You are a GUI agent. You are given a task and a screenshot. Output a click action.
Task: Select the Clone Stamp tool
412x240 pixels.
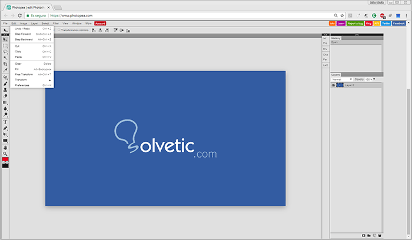5,90
